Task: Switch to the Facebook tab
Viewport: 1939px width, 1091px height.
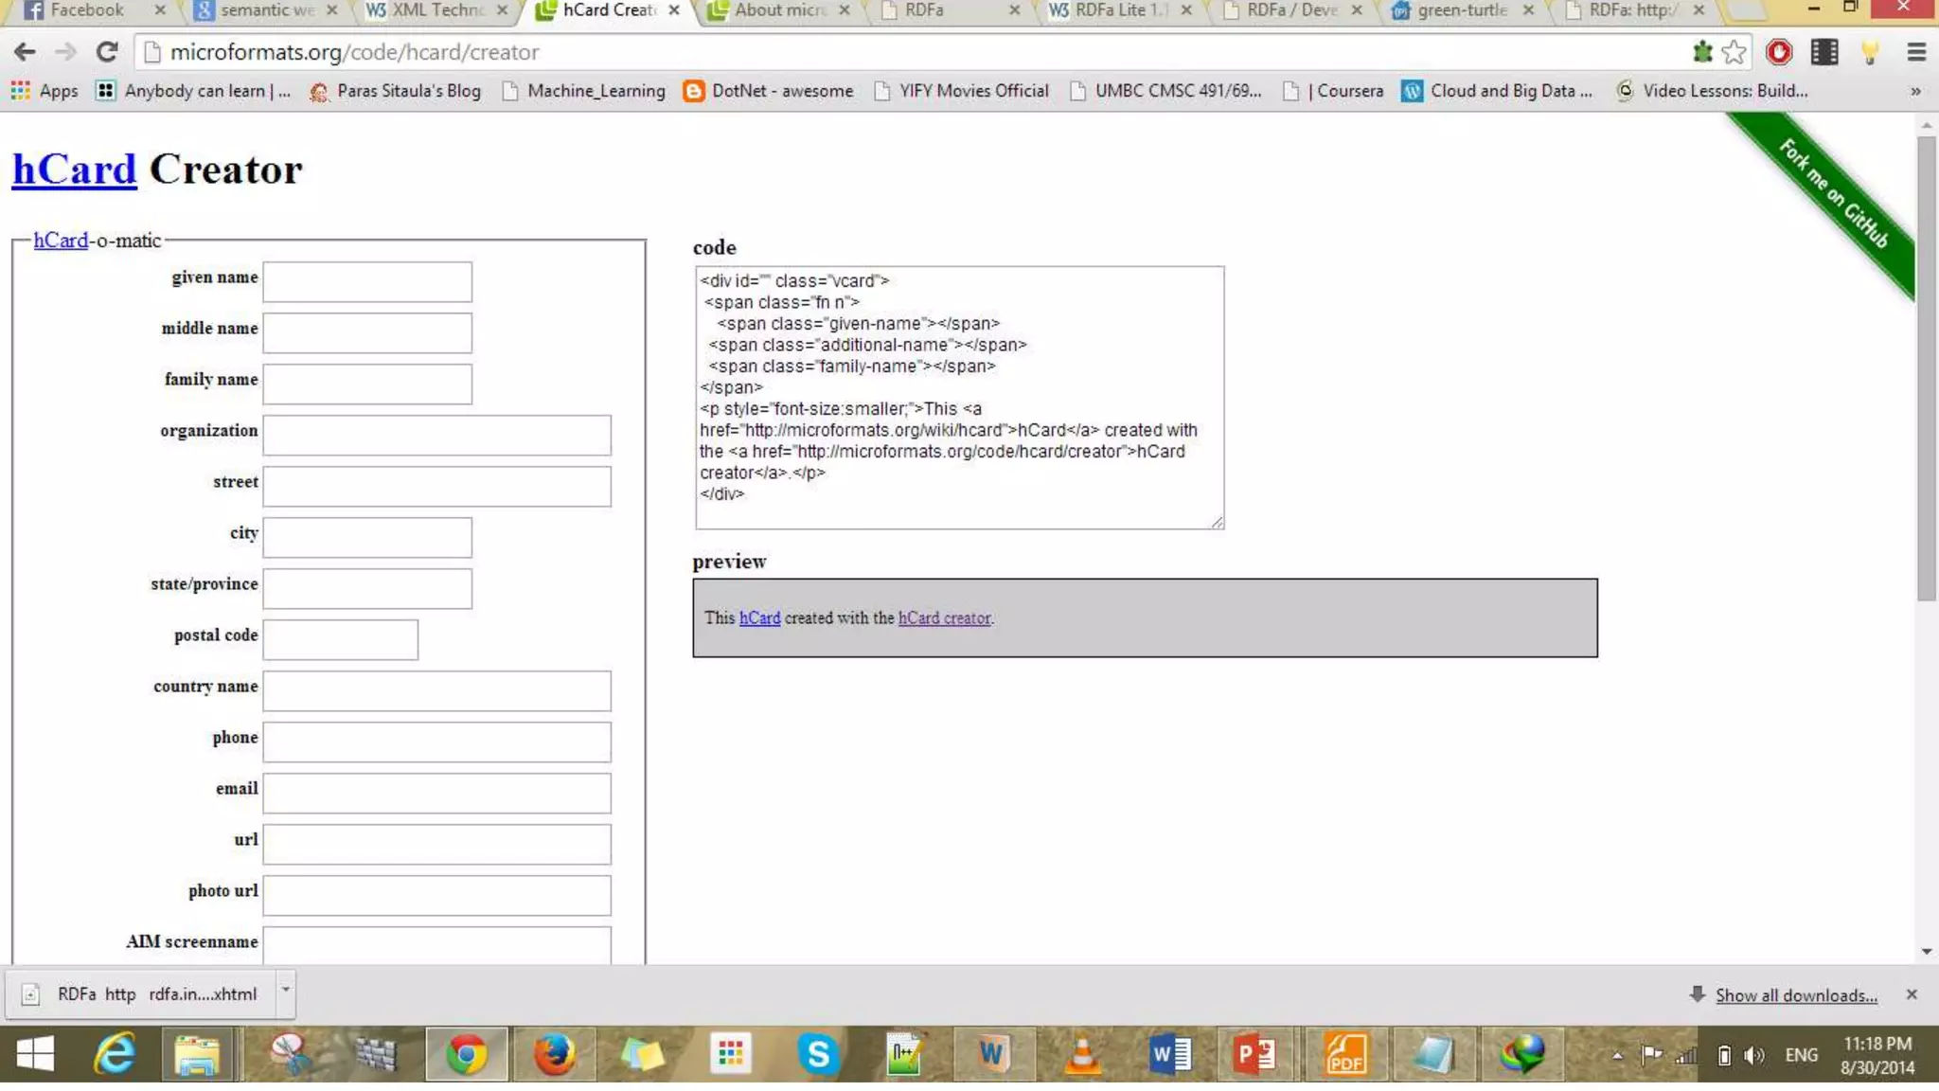Action: coord(85,10)
